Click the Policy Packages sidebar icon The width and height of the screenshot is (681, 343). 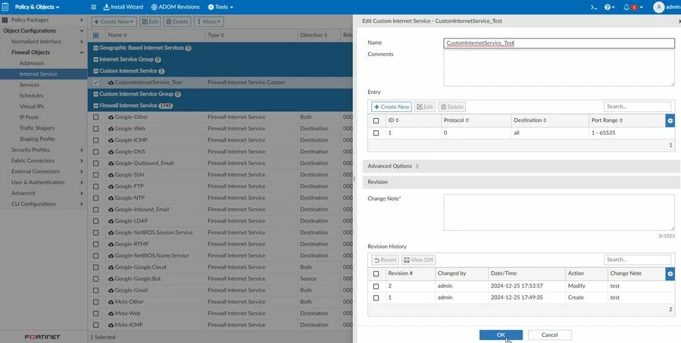pyautogui.click(x=5, y=20)
